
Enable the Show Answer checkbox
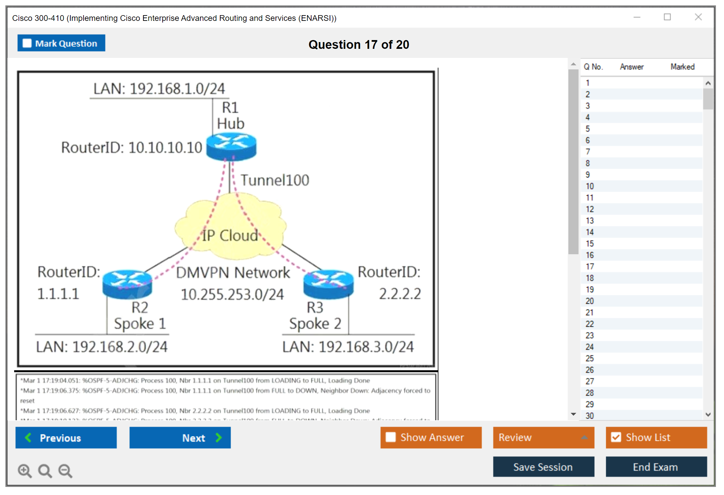tap(391, 437)
